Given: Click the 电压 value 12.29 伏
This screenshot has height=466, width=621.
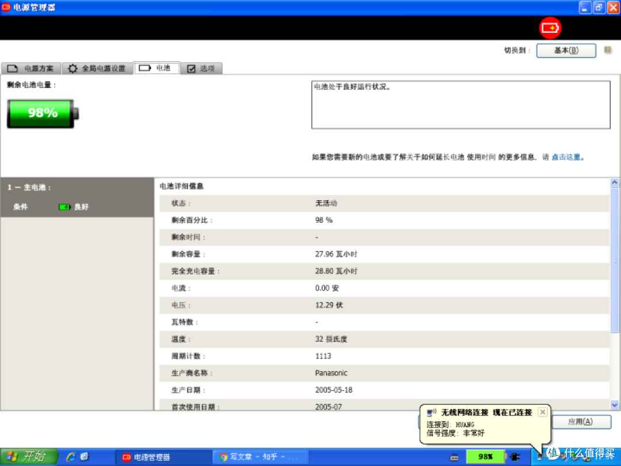Looking at the screenshot, I should click(x=329, y=305).
